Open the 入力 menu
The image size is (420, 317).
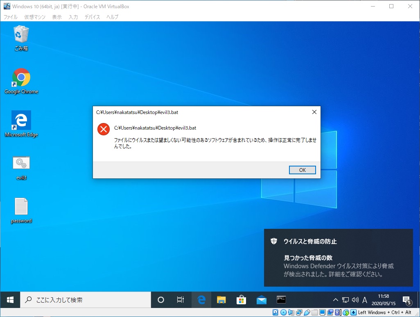click(x=73, y=17)
